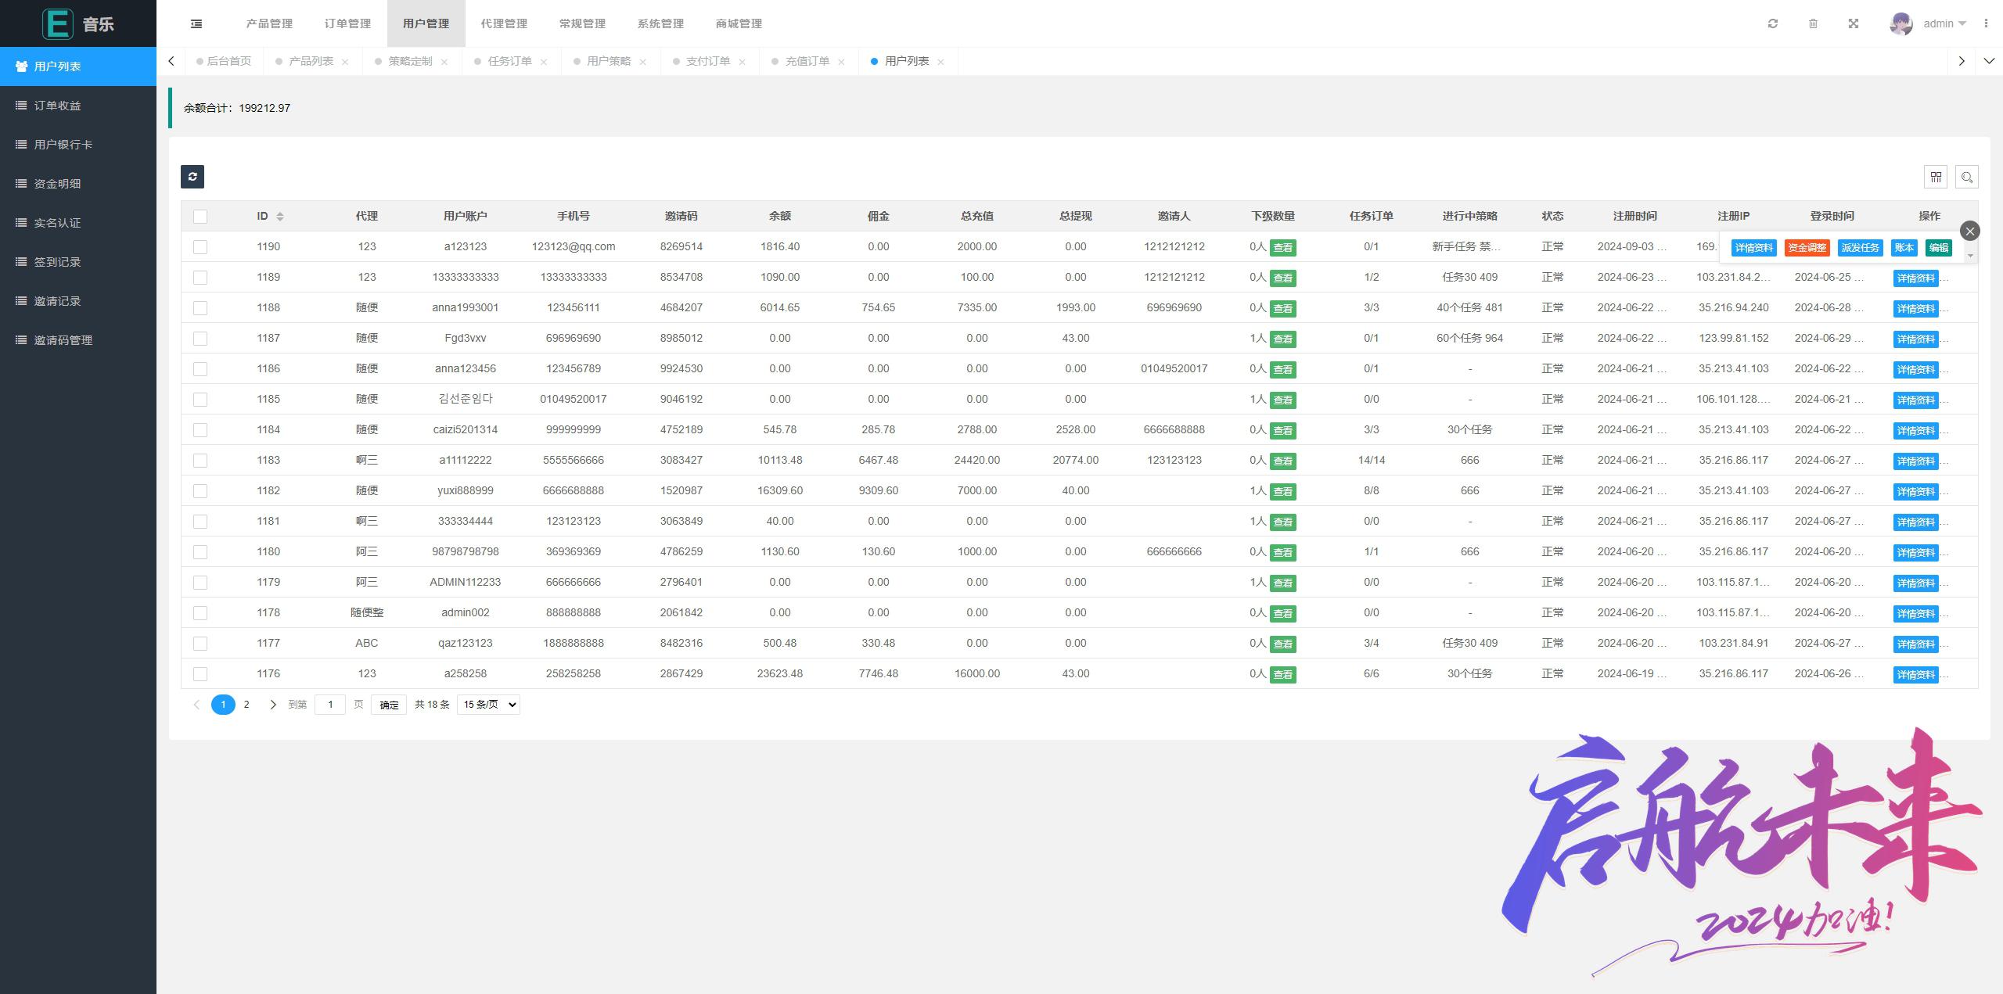Click the 派发任务 button
The height and width of the screenshot is (994, 2003).
pos(1860,248)
